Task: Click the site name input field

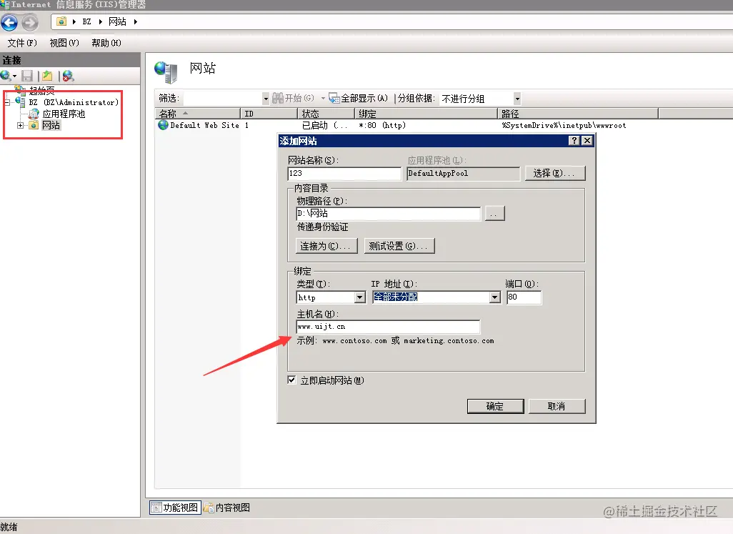Action: (344, 174)
